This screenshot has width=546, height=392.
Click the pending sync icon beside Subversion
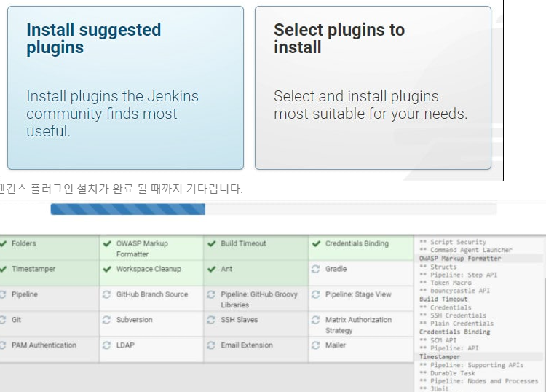click(x=106, y=320)
